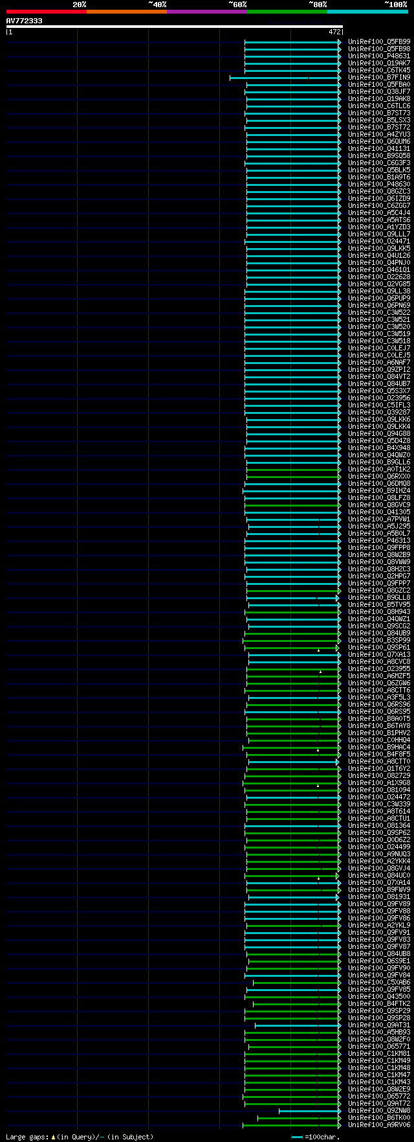Open hit UniRef100_A7PVW1
The width and height of the screenshot is (414, 1142).
(x=379, y=519)
